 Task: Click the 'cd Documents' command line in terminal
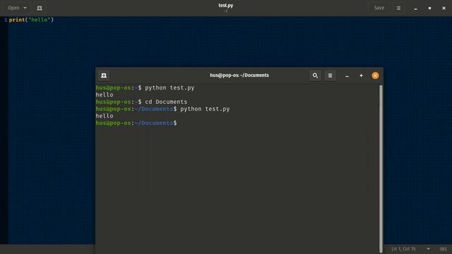(141, 102)
